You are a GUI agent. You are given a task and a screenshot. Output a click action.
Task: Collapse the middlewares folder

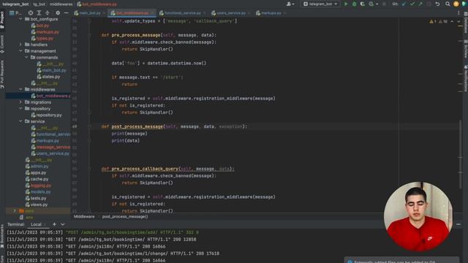coord(20,89)
